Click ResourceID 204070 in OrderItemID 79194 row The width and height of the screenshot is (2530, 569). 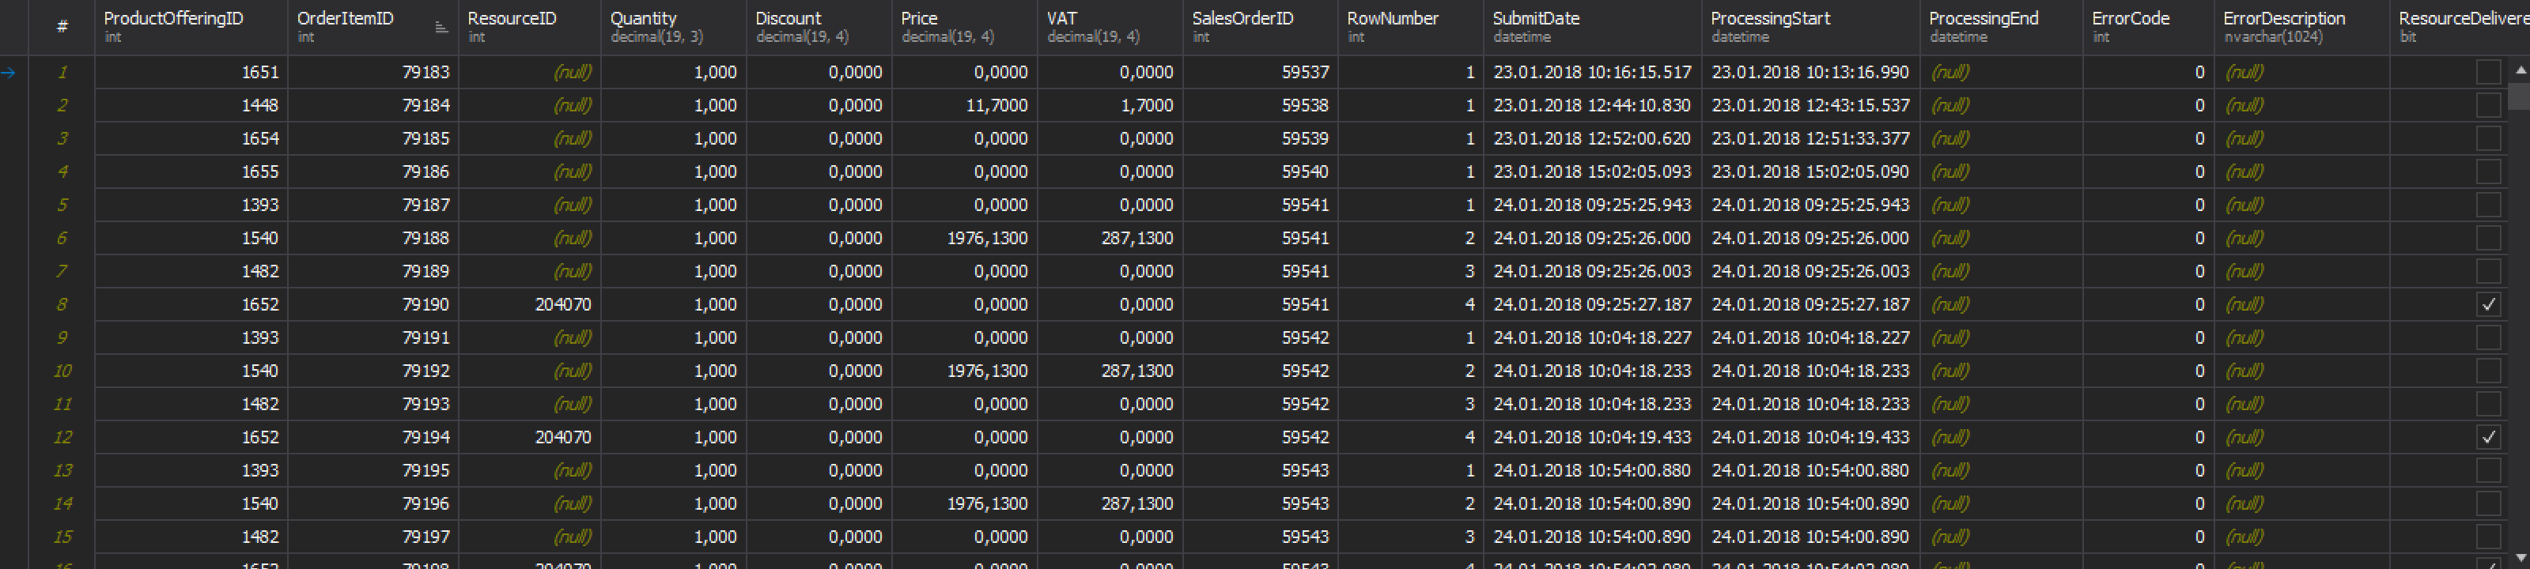click(x=529, y=436)
